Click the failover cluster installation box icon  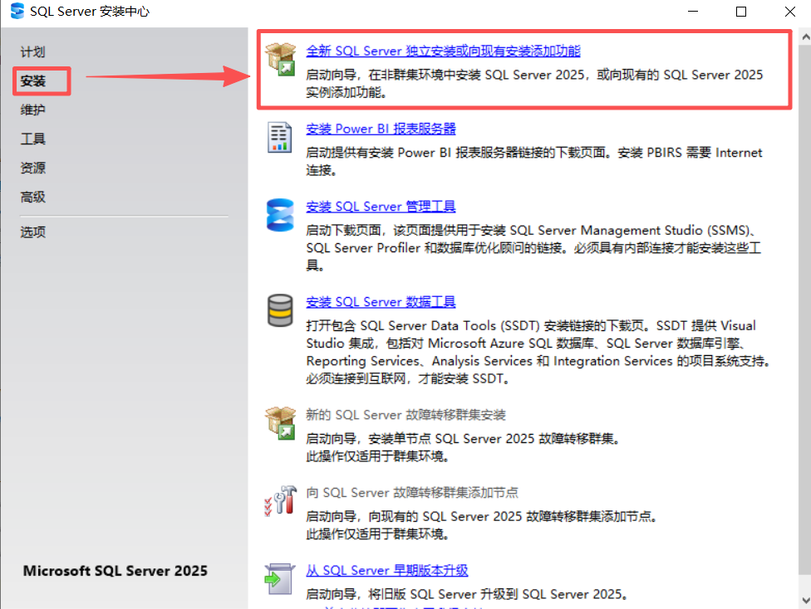(x=280, y=423)
